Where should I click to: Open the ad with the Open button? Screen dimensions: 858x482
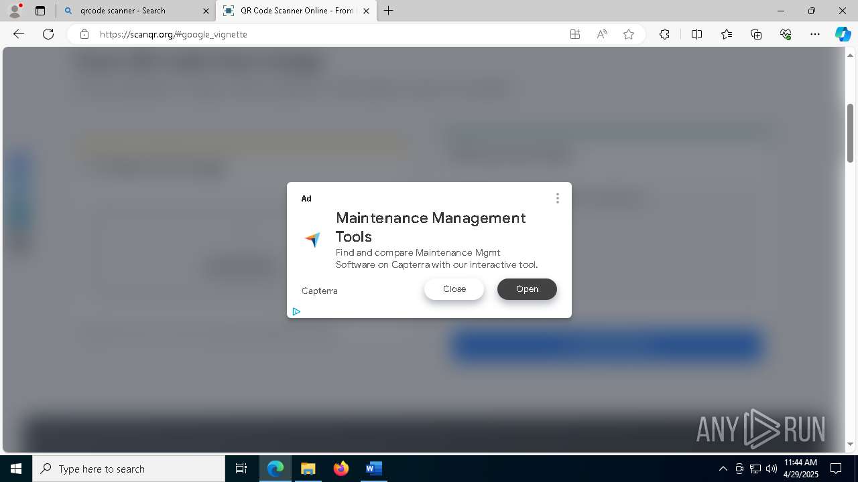(527, 289)
